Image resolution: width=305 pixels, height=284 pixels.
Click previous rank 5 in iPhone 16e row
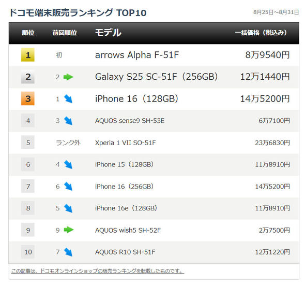(58, 208)
